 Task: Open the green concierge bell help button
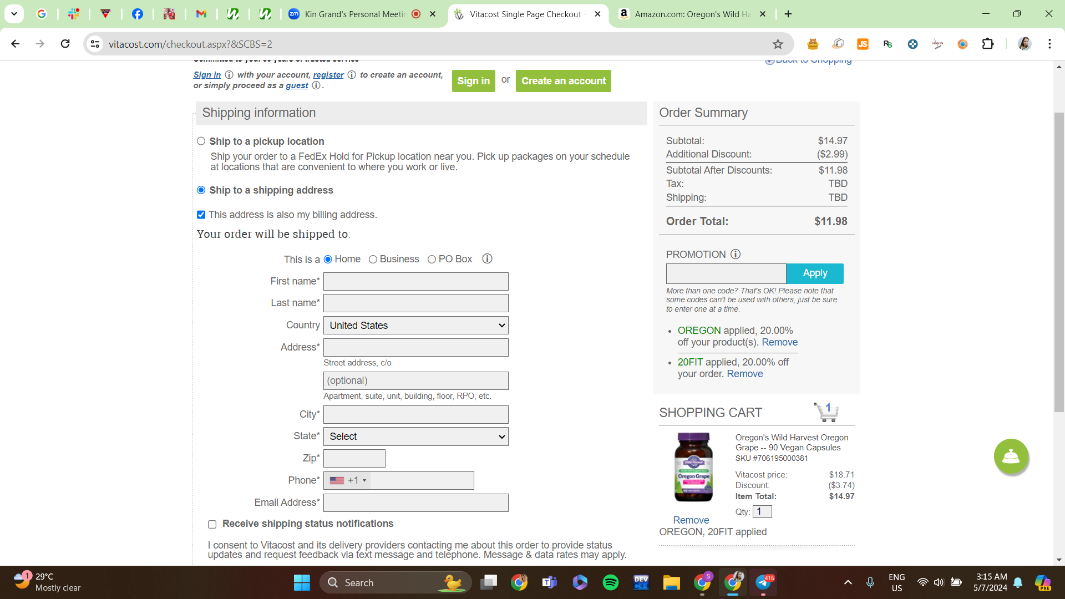click(x=1011, y=456)
